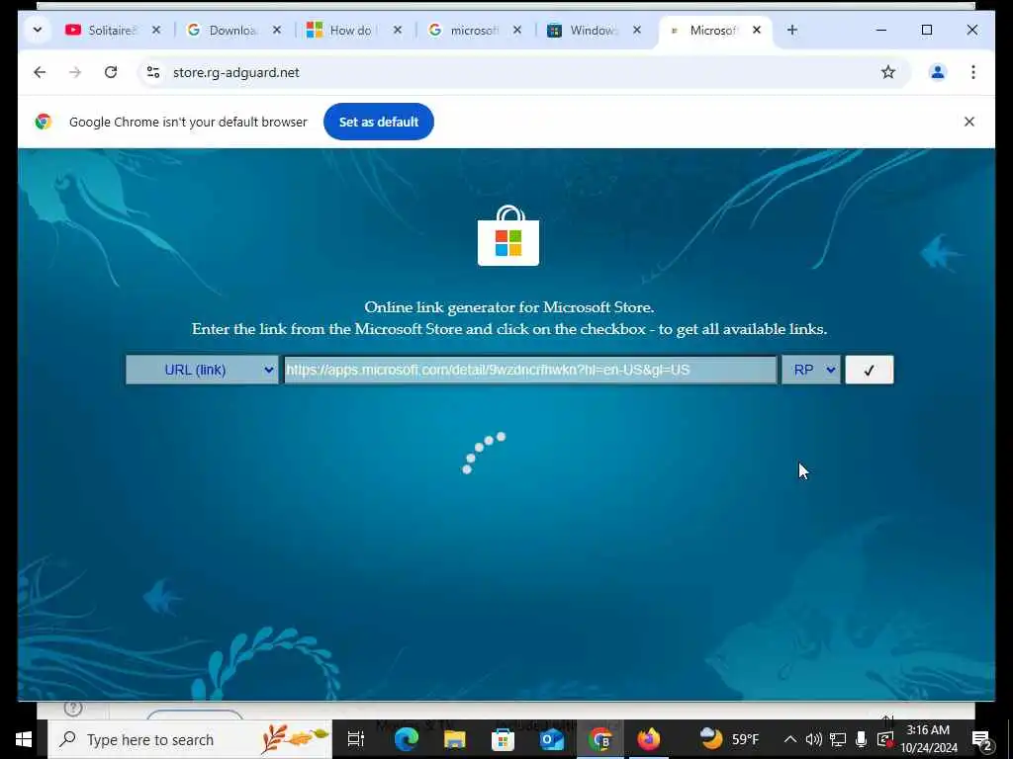Viewport: 1013px width, 759px height.
Task: Open the weather widget showing 59°F
Action: click(x=729, y=738)
